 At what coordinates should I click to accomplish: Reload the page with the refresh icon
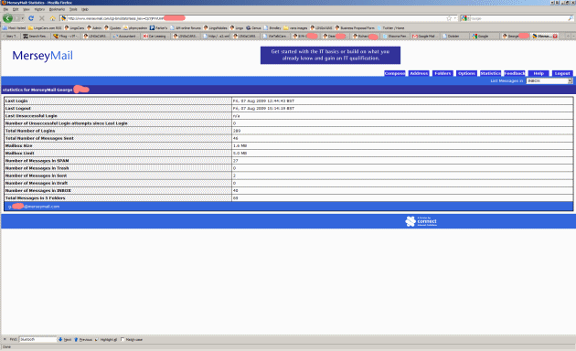[31, 18]
